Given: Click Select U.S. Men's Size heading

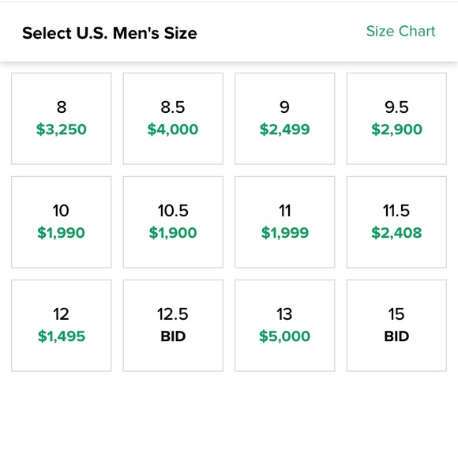Looking at the screenshot, I should (x=110, y=32).
